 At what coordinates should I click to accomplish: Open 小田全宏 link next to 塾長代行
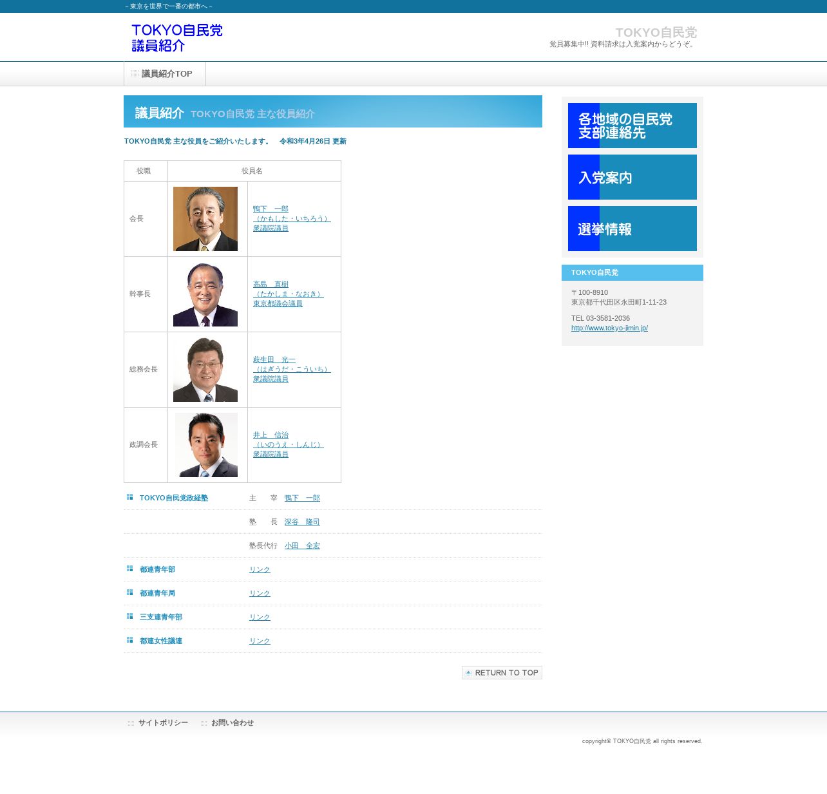pyautogui.click(x=302, y=545)
